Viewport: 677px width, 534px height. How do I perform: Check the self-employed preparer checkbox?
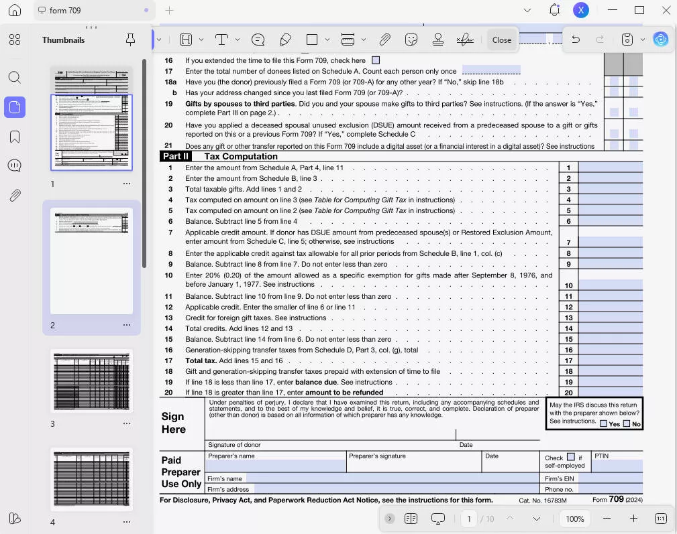point(571,457)
